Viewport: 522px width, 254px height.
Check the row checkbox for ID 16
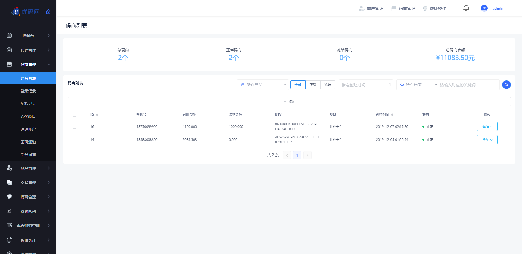pyautogui.click(x=74, y=127)
